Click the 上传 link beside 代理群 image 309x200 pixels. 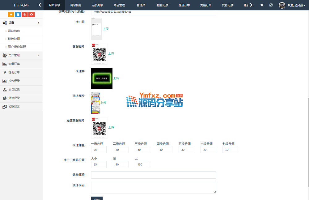pyautogui.click(x=116, y=78)
